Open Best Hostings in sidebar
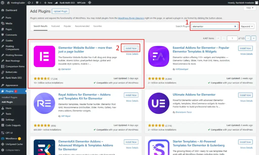This screenshot has height=155, width=259. [x=13, y=61]
